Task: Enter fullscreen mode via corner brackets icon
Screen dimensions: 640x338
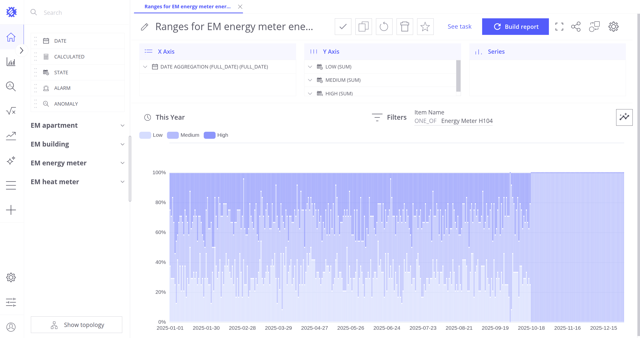Action: pos(559,27)
